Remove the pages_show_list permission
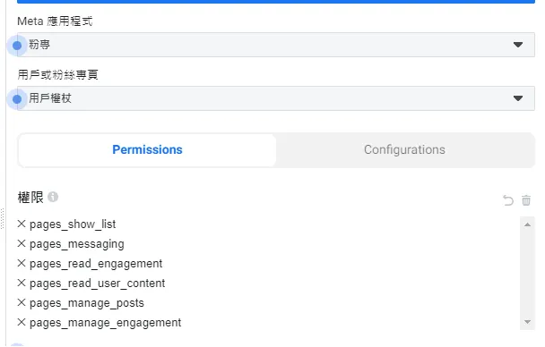545x347 pixels. [22, 224]
